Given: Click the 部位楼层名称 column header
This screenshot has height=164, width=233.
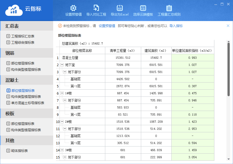Looking at the screenshot, I should [x=82, y=51].
